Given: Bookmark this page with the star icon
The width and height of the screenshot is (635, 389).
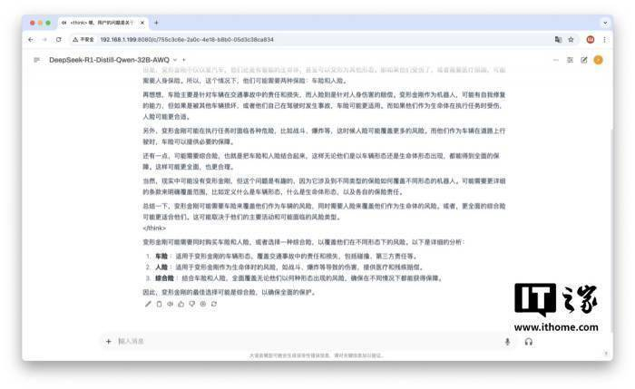Looking at the screenshot, I should click(x=571, y=39).
